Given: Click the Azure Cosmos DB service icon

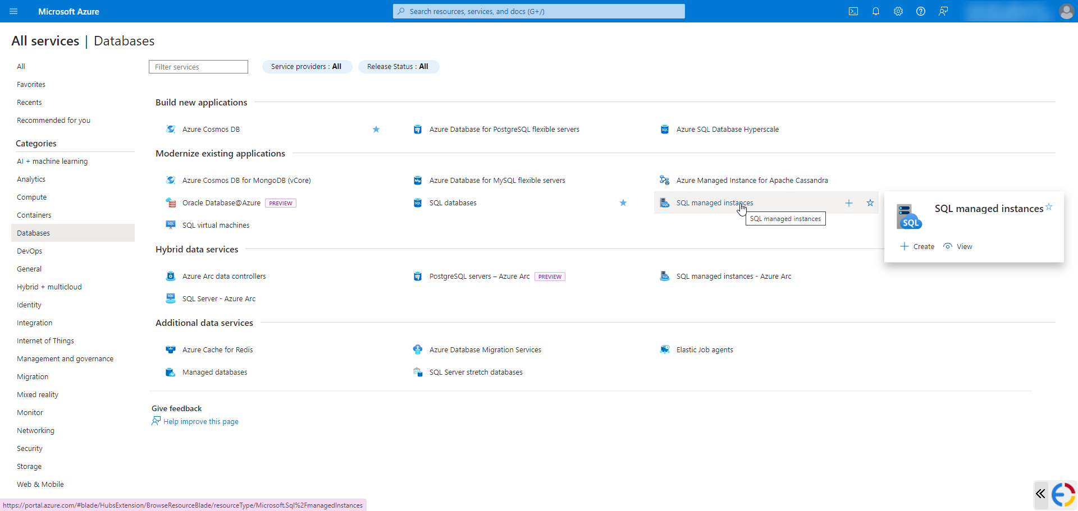Looking at the screenshot, I should (170, 129).
